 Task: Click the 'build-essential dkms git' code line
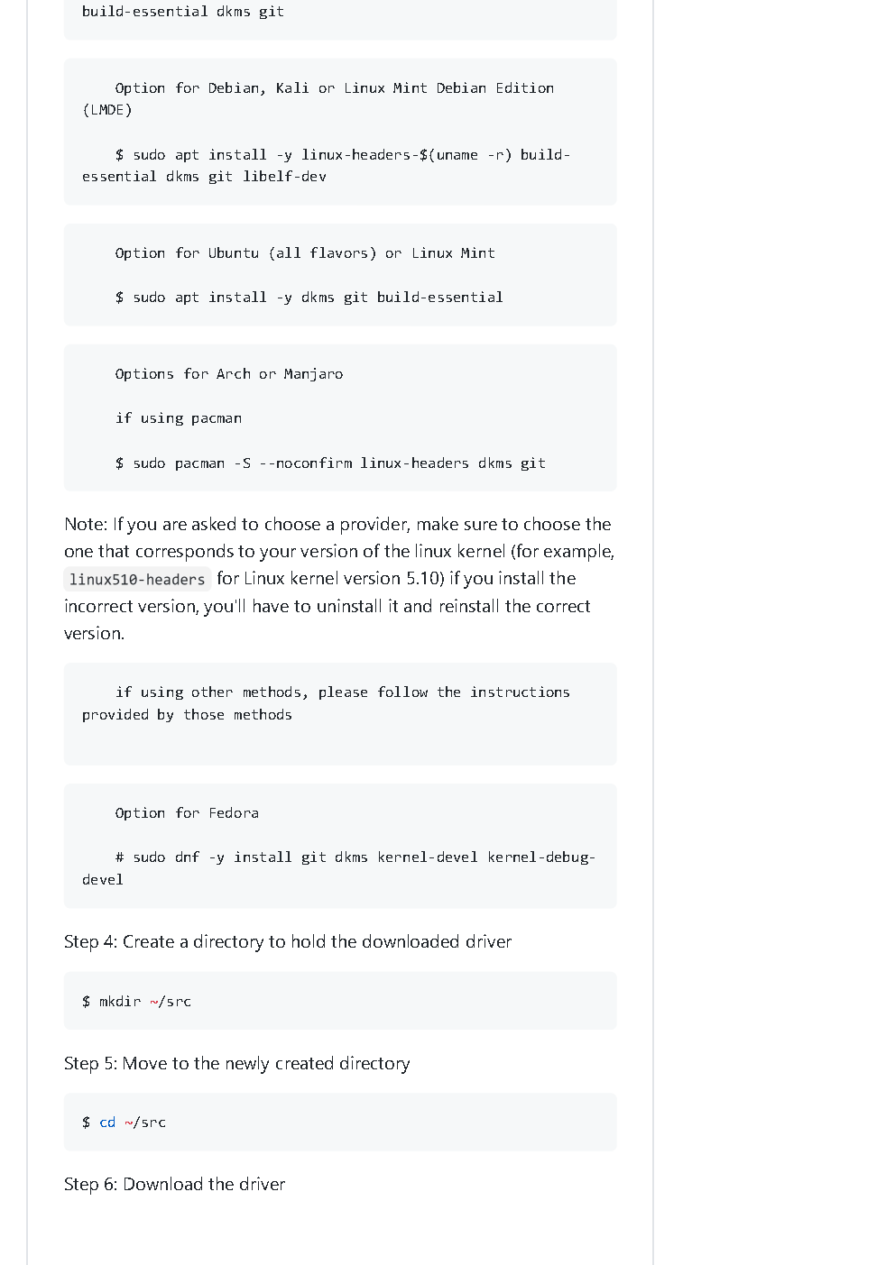(x=183, y=12)
